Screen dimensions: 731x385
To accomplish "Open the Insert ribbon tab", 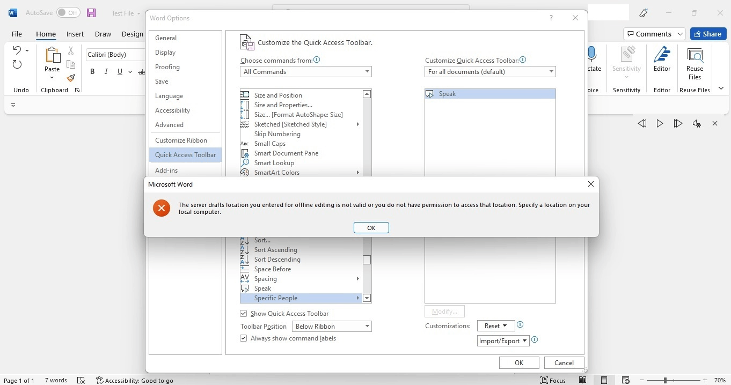I will point(75,34).
